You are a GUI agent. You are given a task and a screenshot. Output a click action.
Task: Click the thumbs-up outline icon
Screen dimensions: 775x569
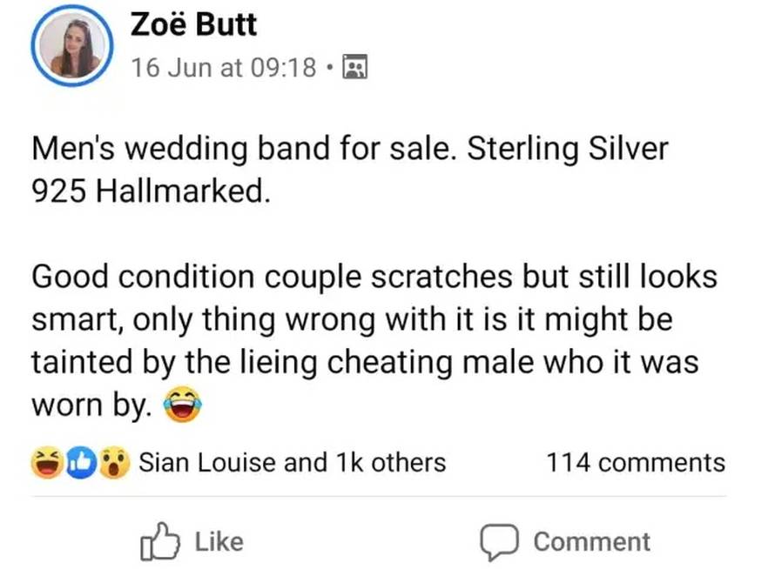159,541
